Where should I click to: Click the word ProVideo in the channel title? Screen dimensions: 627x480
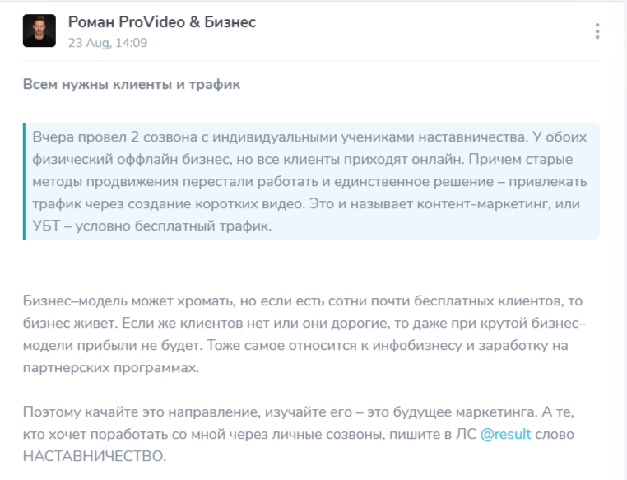[x=152, y=22]
